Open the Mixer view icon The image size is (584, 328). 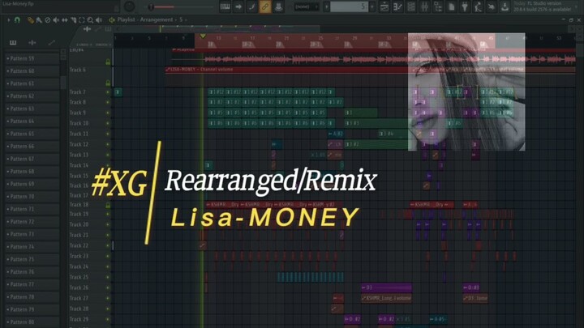[x=424, y=6]
